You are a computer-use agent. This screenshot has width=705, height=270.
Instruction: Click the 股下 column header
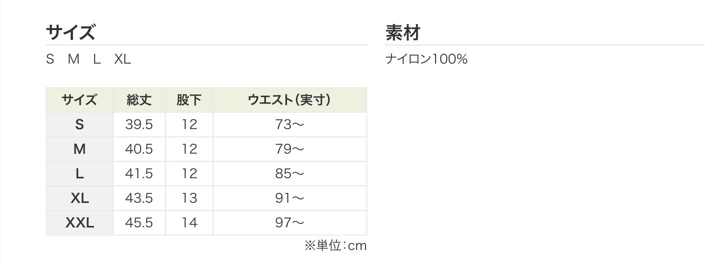[x=189, y=100]
